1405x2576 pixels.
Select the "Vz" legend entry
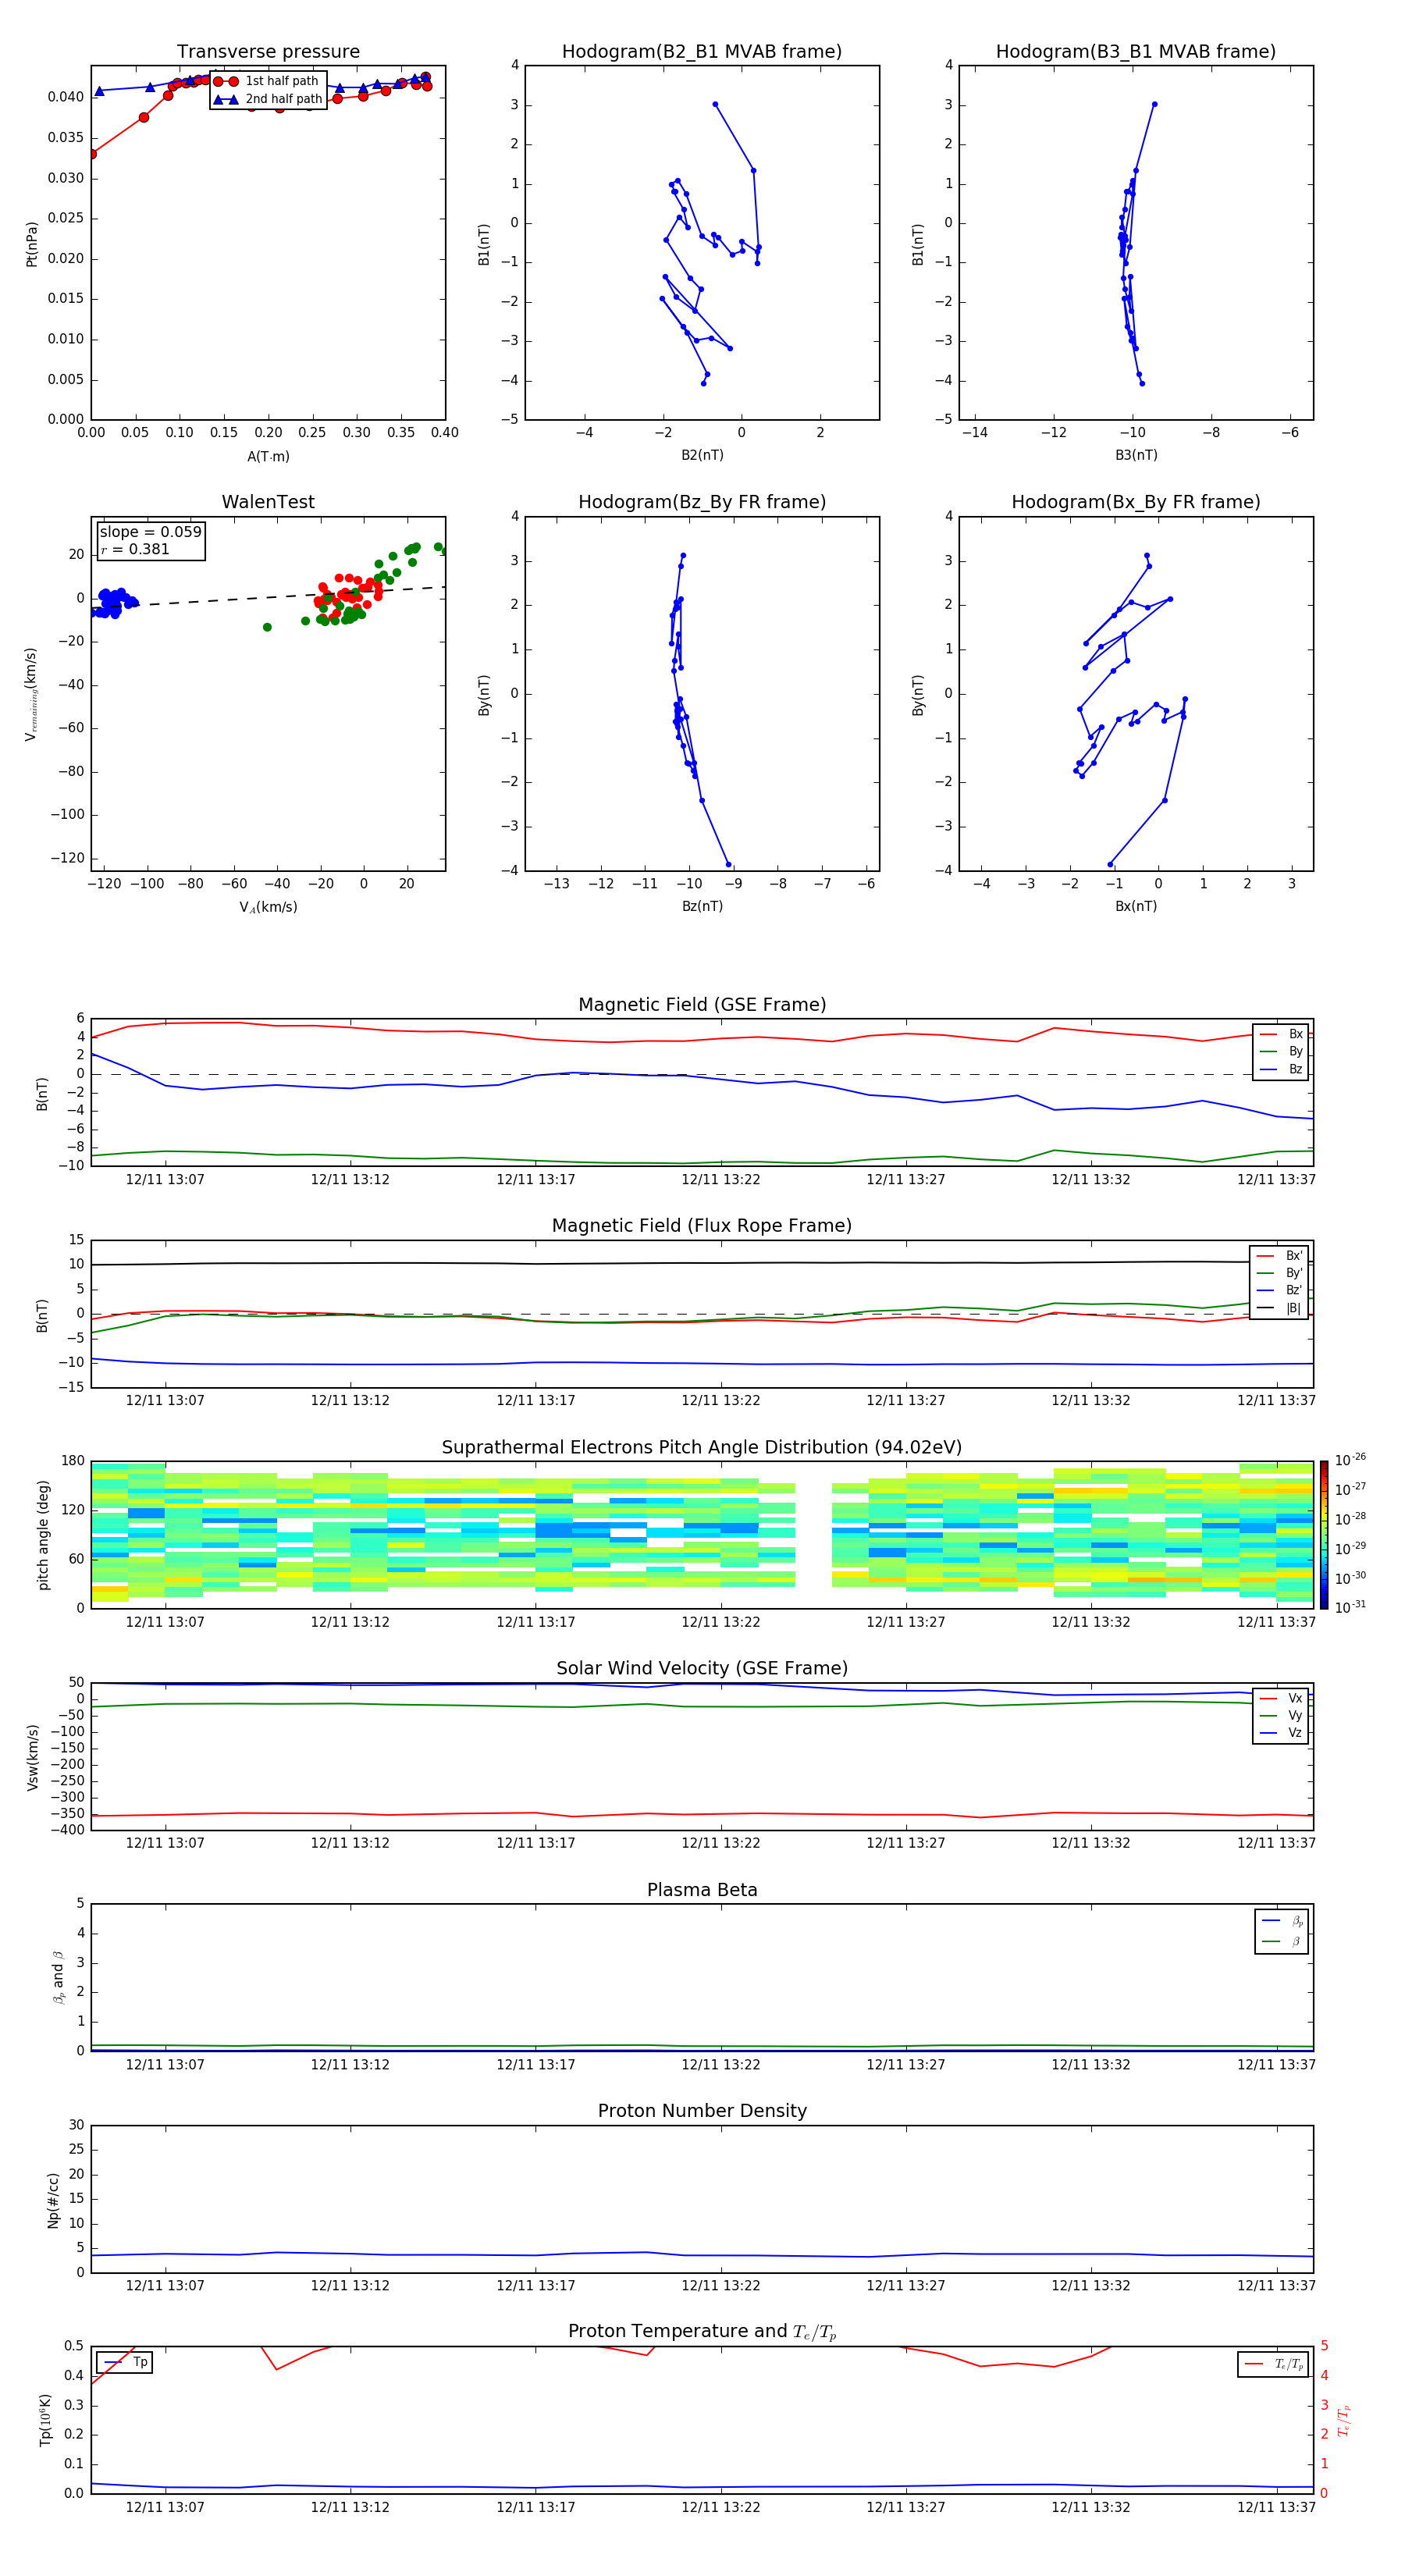tap(1281, 1733)
